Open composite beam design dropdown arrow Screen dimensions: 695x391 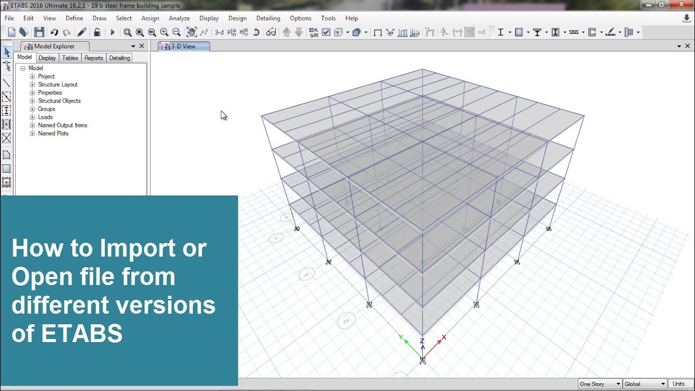[546, 33]
